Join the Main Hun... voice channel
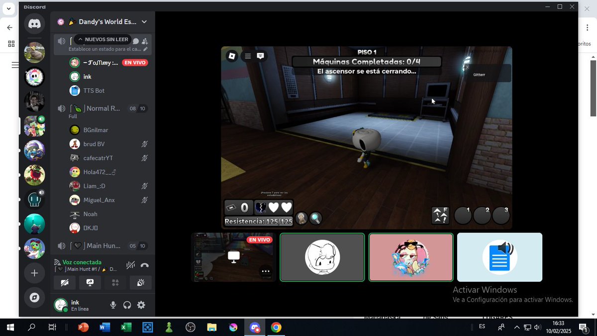The width and height of the screenshot is (597, 336). (x=102, y=246)
